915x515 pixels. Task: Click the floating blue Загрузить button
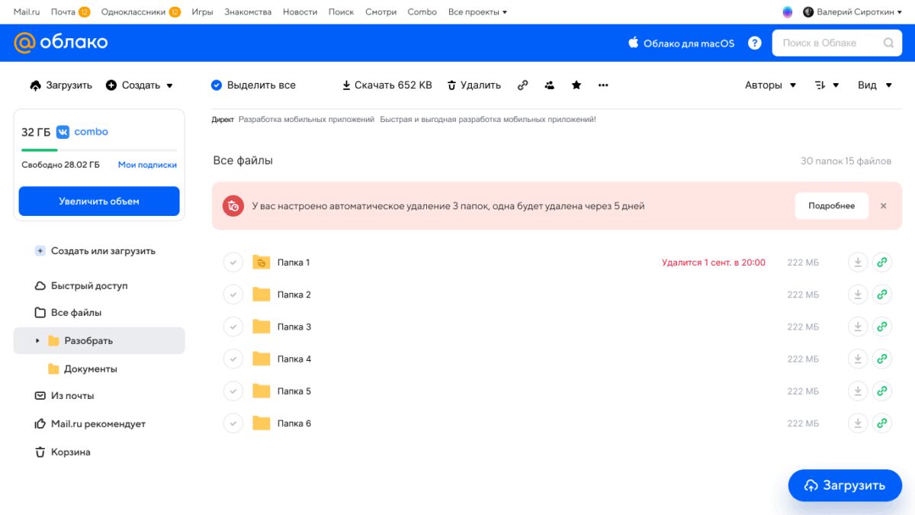[845, 485]
